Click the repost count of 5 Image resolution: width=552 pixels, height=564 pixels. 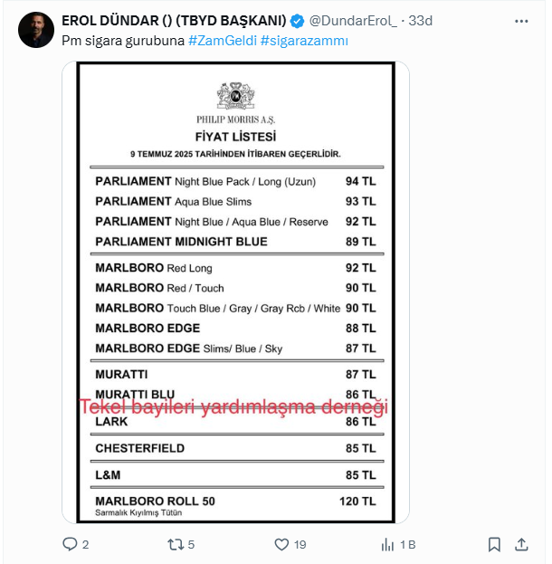point(191,545)
